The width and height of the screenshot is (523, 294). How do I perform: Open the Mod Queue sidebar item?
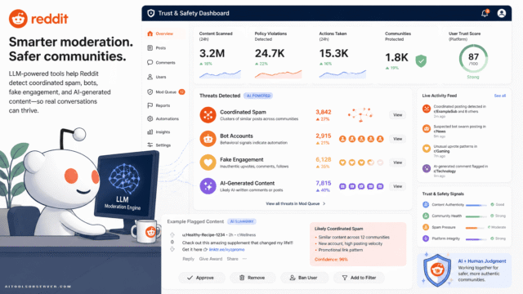(x=166, y=92)
